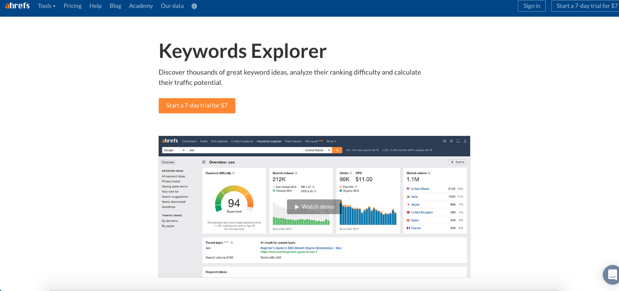619x291 pixels.
Task: Go to the Academy menu item
Action: 141,6
